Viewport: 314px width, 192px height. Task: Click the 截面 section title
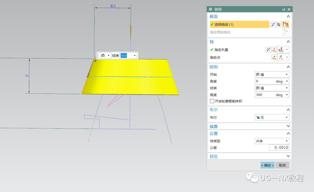tap(214, 16)
